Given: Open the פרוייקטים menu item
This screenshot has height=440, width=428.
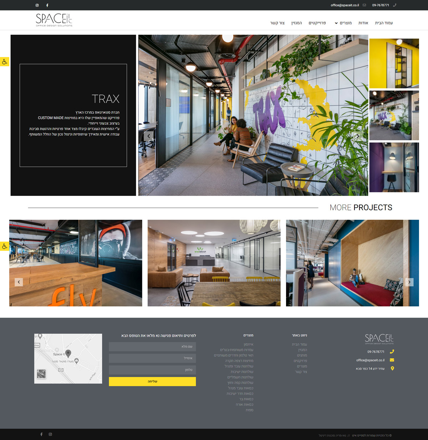Looking at the screenshot, I should click(317, 23).
